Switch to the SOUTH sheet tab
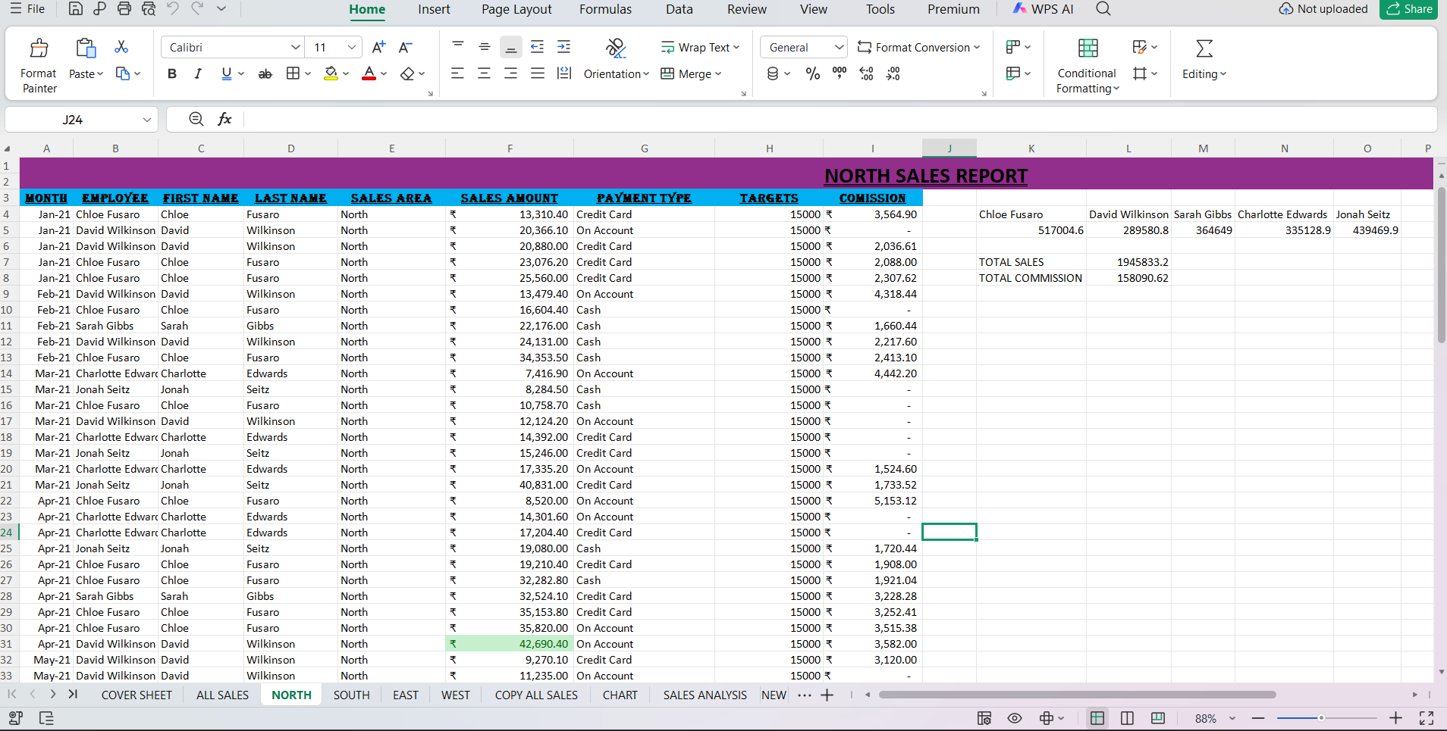Screen dimensions: 1447x731 click(351, 695)
